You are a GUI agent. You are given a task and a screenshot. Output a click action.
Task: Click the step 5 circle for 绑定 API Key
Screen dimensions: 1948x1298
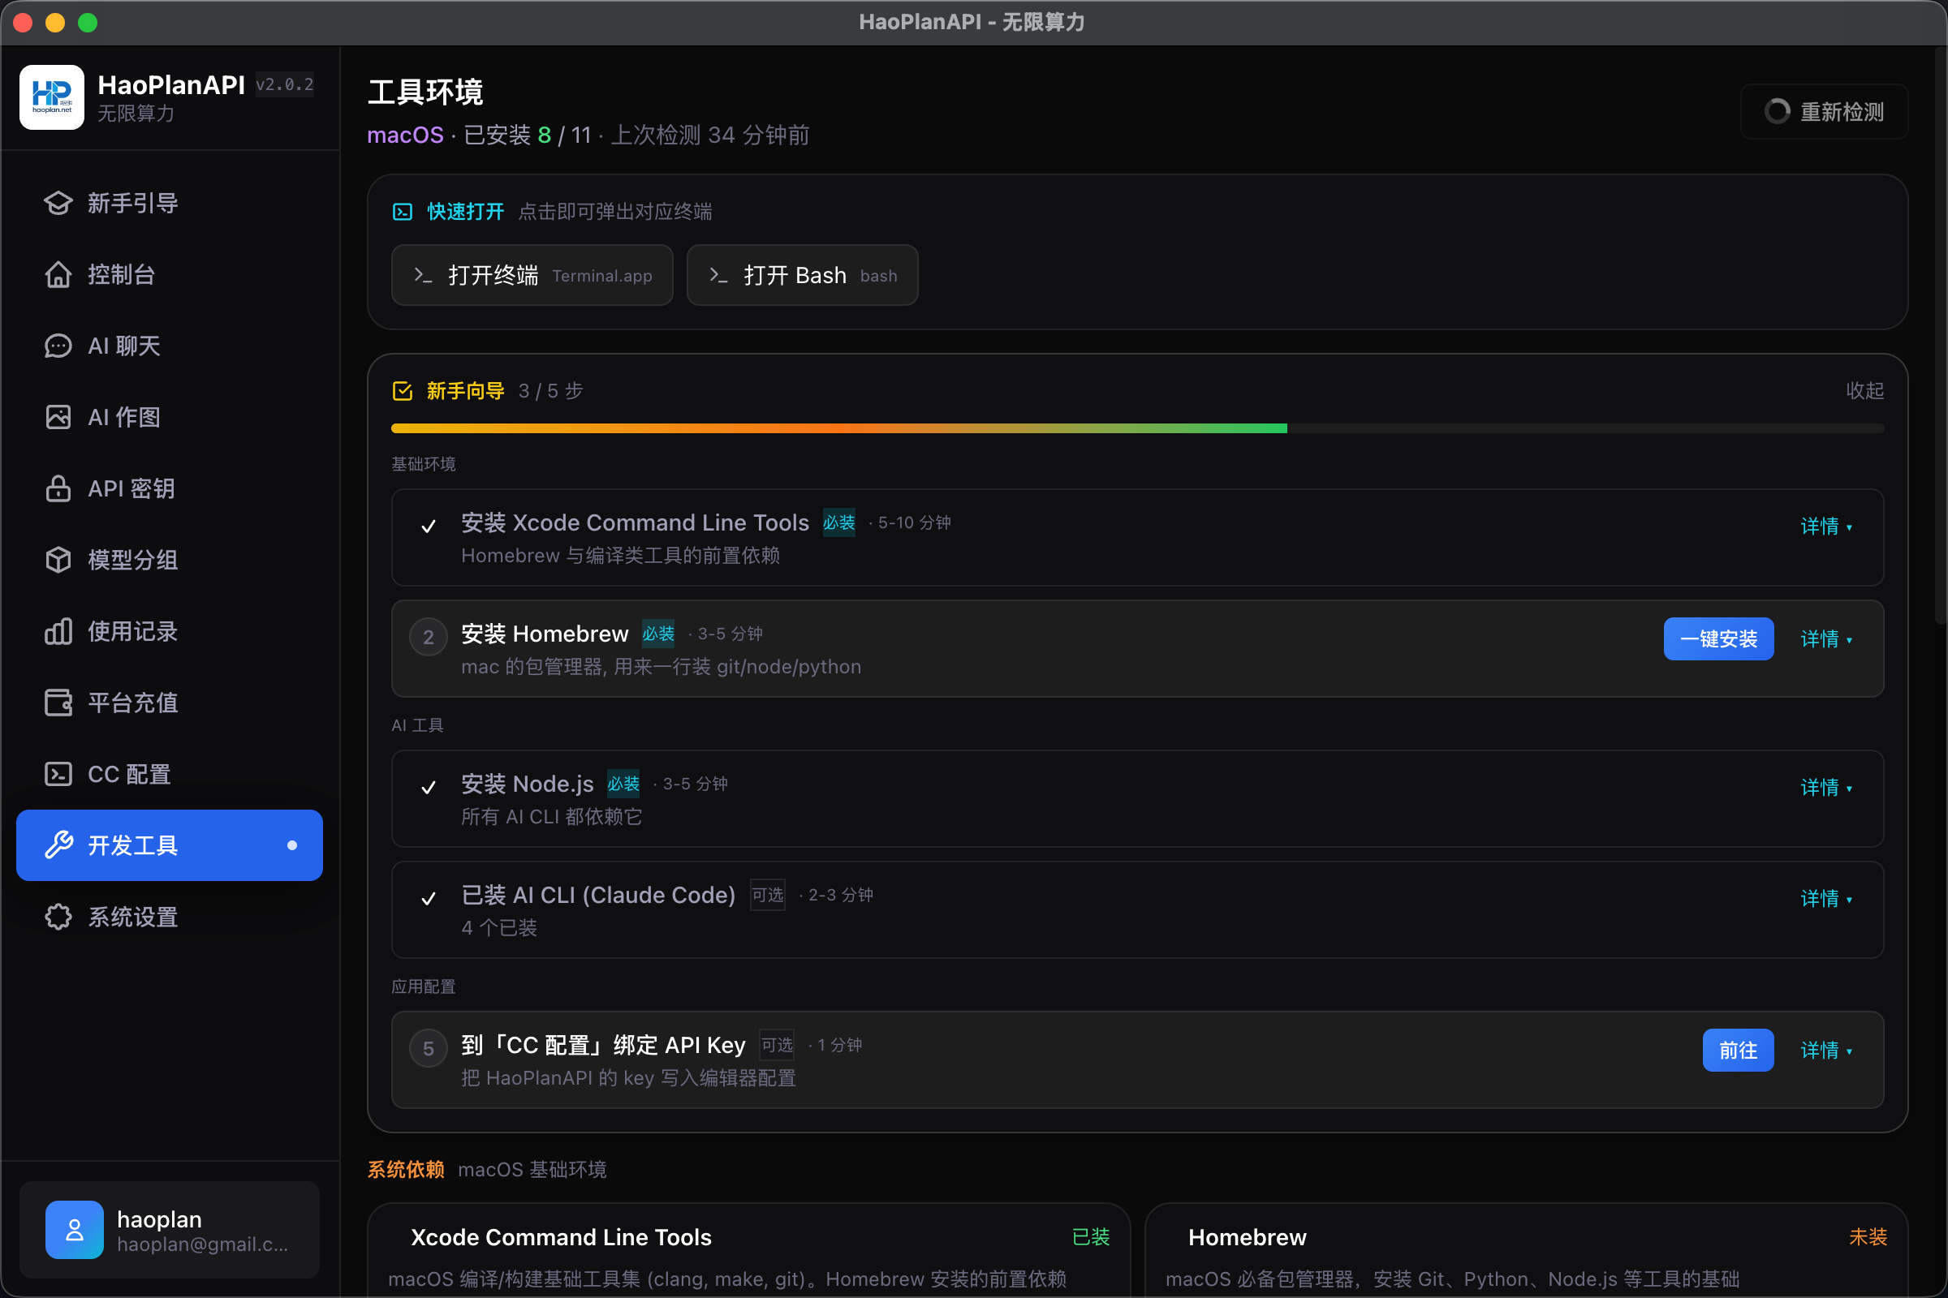(x=429, y=1049)
